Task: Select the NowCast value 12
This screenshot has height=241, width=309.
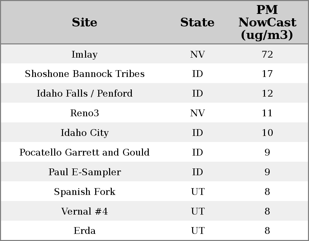Action: pyautogui.click(x=267, y=94)
